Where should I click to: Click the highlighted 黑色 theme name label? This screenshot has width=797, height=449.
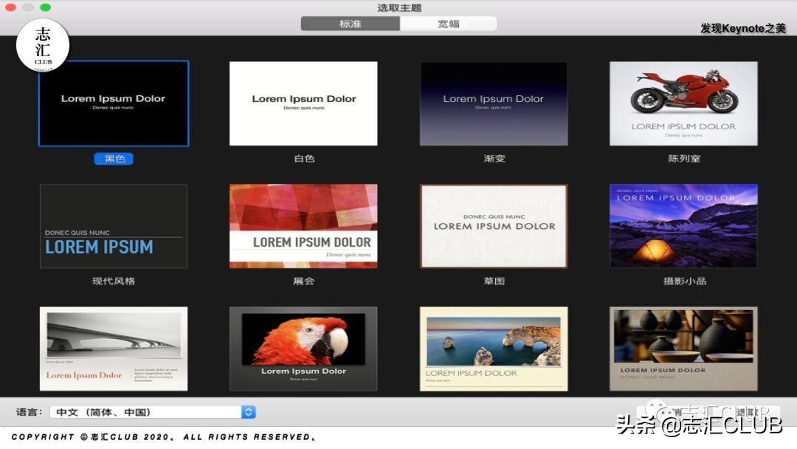[x=114, y=159]
